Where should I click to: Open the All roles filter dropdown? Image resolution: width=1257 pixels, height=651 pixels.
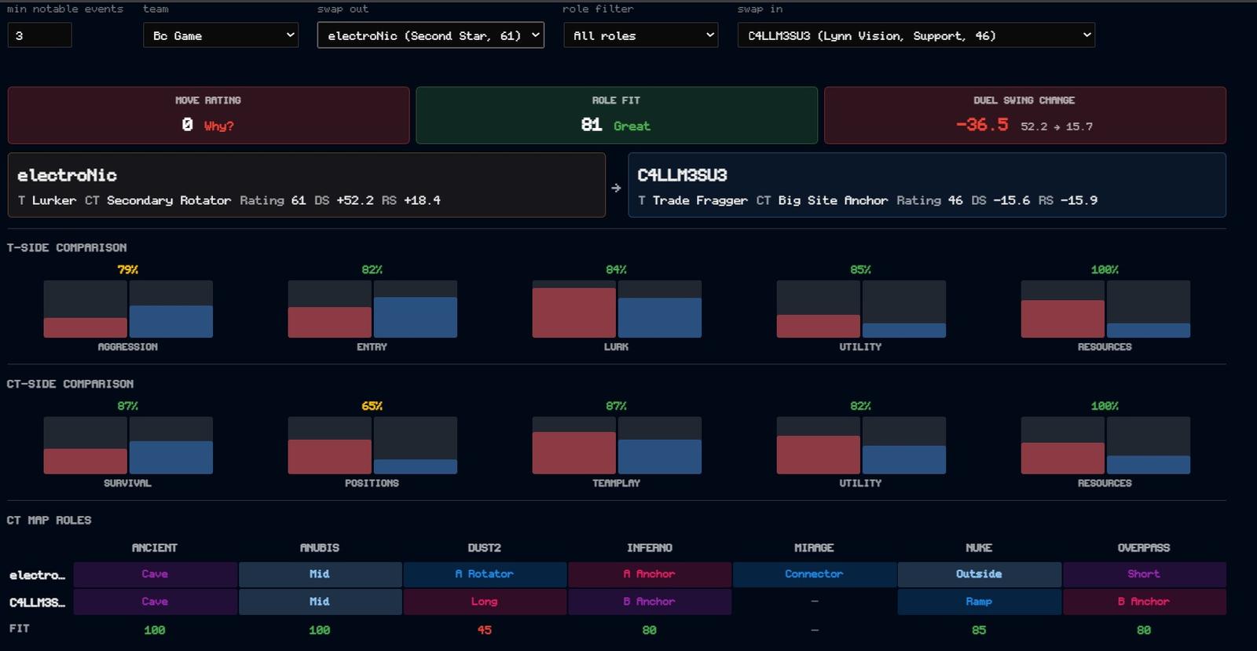[x=640, y=35]
